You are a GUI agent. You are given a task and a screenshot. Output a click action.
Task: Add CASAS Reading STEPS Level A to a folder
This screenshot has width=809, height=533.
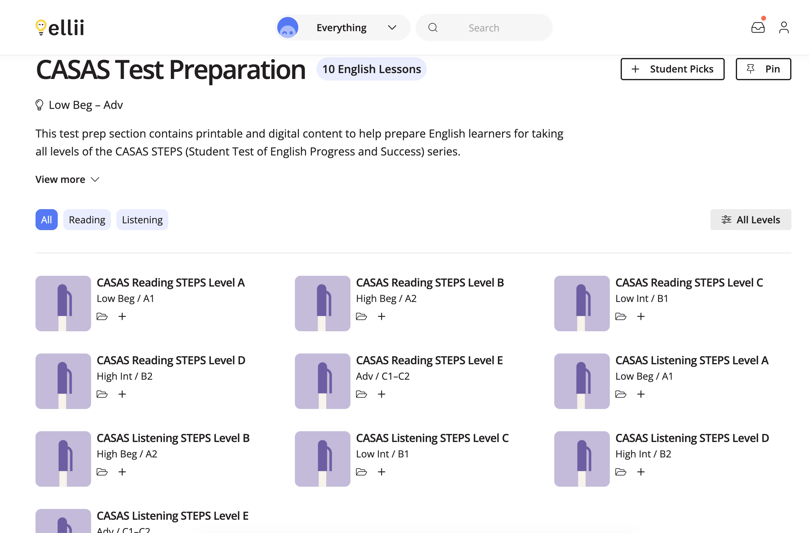coord(102,316)
